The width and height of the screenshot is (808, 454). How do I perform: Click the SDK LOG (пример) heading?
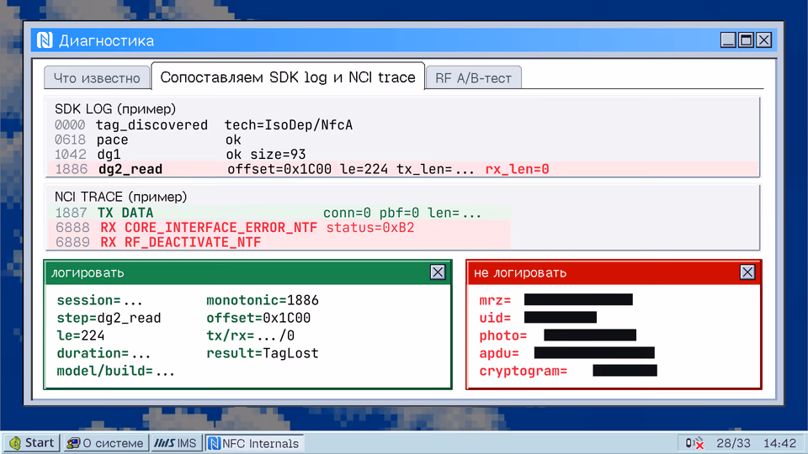(x=115, y=109)
